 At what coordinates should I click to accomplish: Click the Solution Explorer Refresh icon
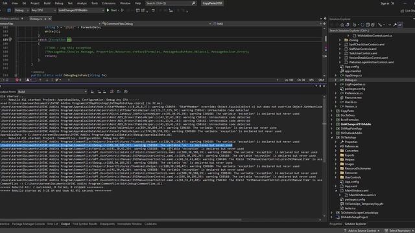[362, 25]
